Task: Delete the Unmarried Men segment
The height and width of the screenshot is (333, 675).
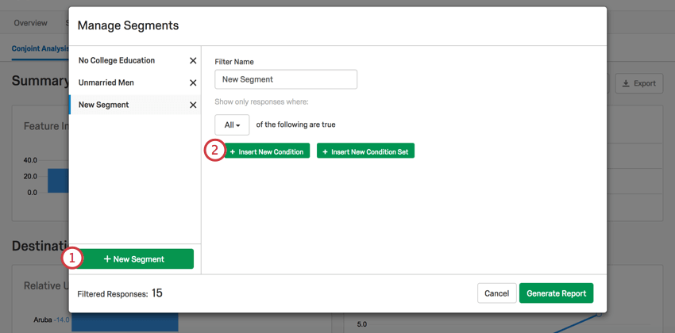Action: coord(193,83)
